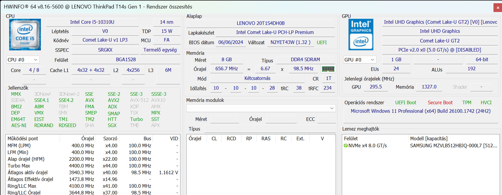
Task: Click the ALUs value 192
Action: (x=471, y=69)
